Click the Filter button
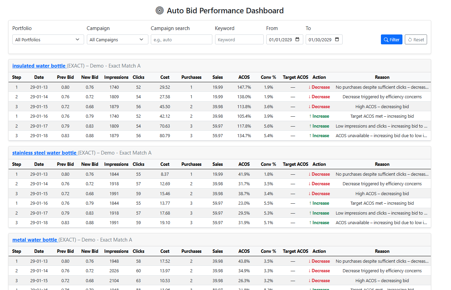 (391, 40)
